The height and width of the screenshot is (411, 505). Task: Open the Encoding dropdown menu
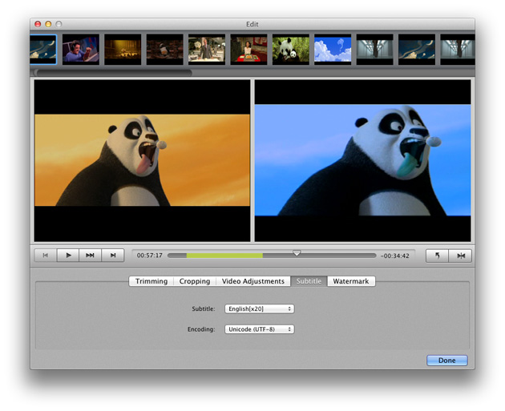click(259, 329)
